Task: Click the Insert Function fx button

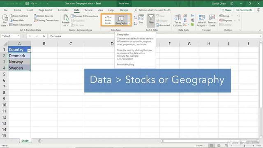Action: coord(44,36)
